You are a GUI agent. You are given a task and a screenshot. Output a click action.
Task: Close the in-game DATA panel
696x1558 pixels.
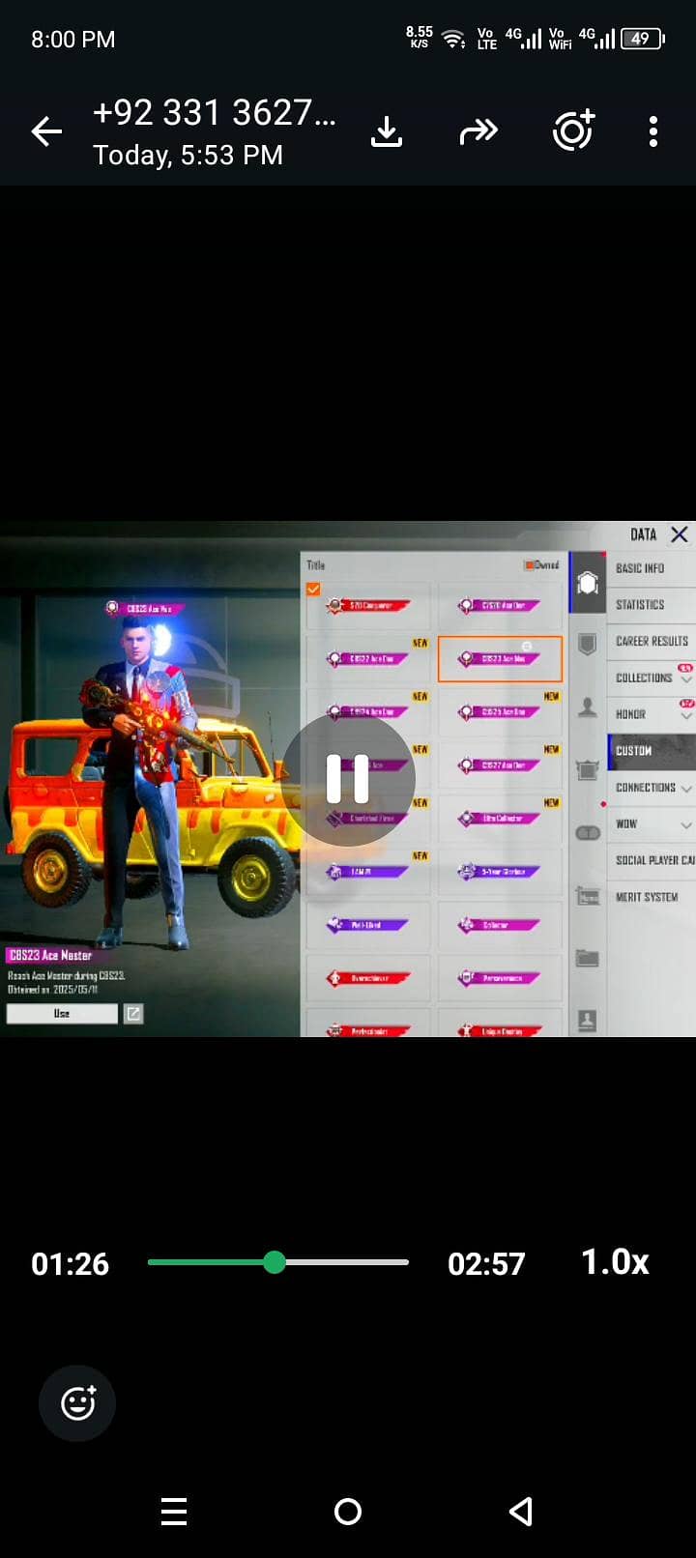[x=680, y=534]
